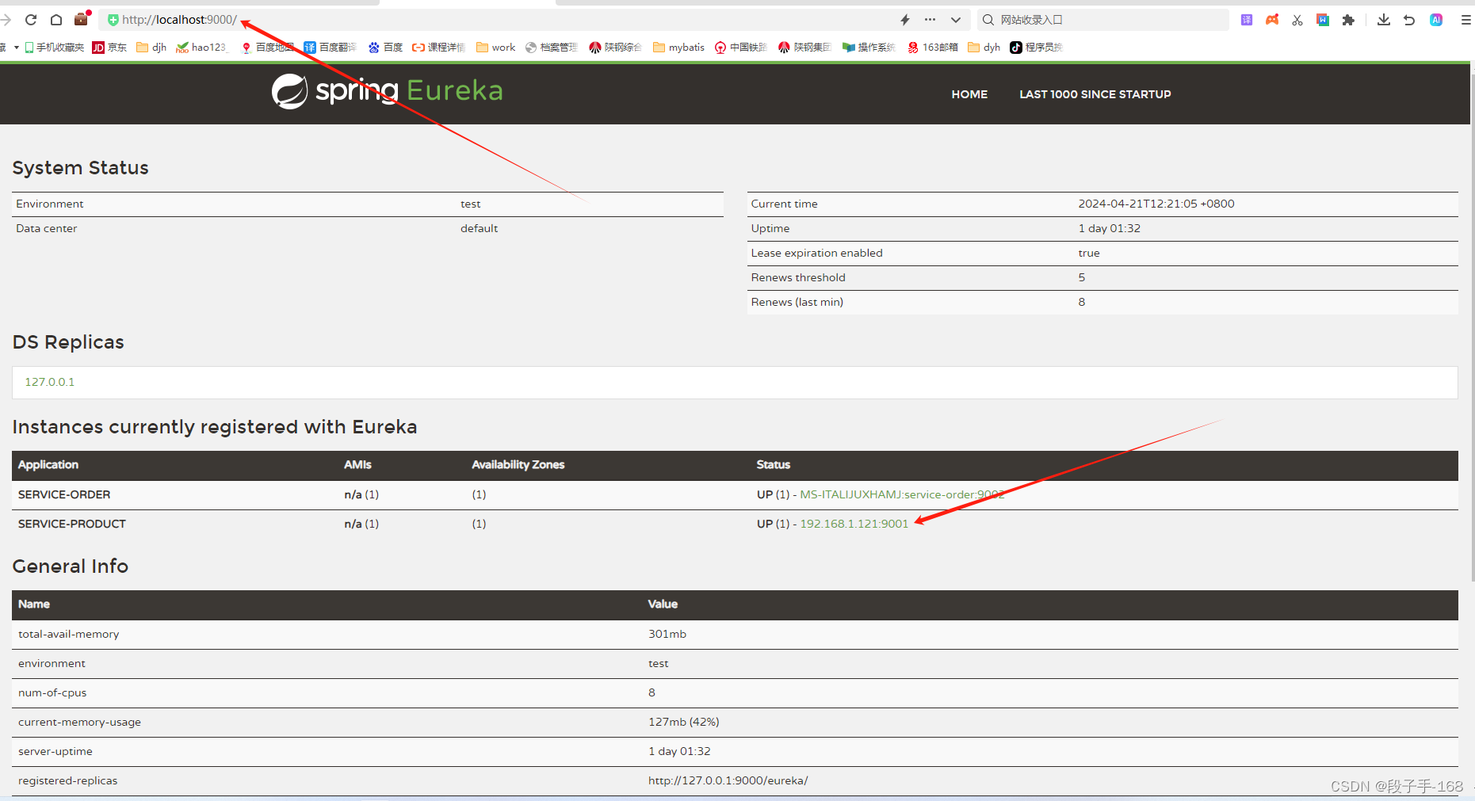Click the Lease expiration enabled label
Viewport: 1475px width, 801px height.
[x=816, y=253]
